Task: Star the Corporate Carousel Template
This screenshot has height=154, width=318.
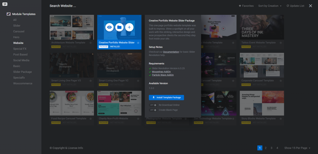Action: click(x=281, y=81)
